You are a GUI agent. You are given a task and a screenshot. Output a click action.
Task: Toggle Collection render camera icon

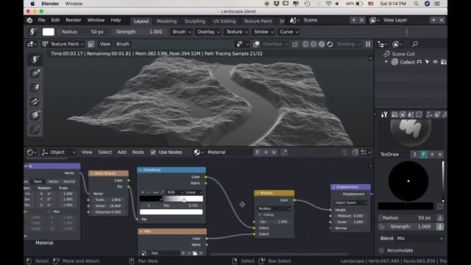[443, 62]
